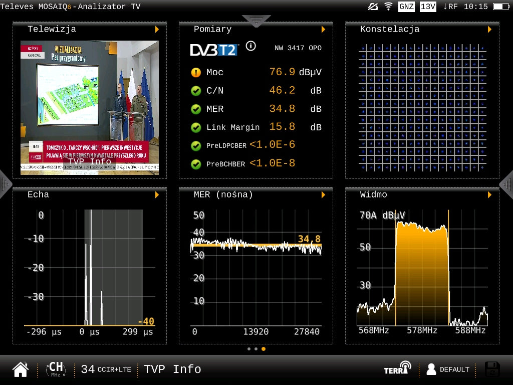Click the Moc value 76.9

pos(282,72)
